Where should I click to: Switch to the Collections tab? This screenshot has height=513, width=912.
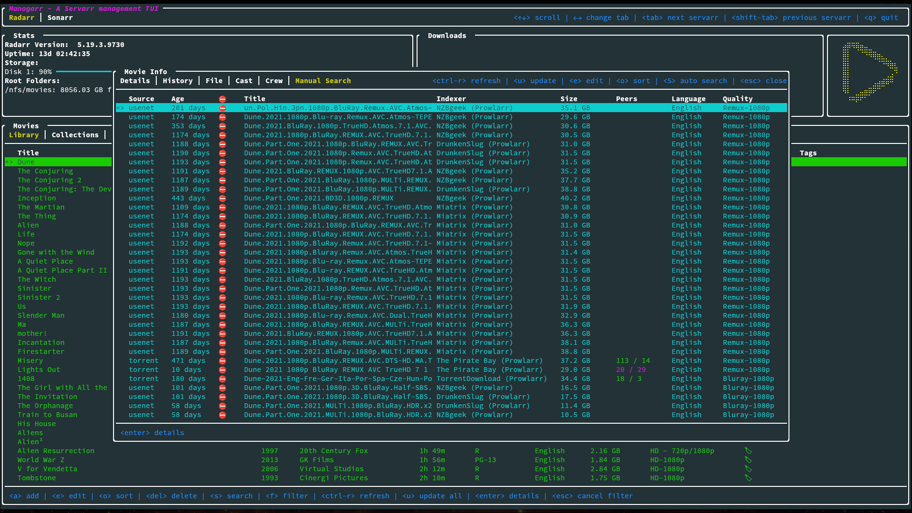75,135
